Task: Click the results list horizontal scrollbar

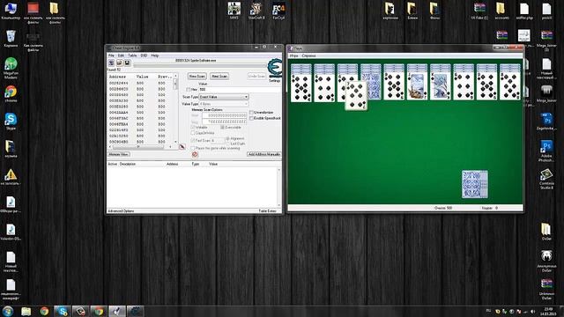Action: [140, 147]
